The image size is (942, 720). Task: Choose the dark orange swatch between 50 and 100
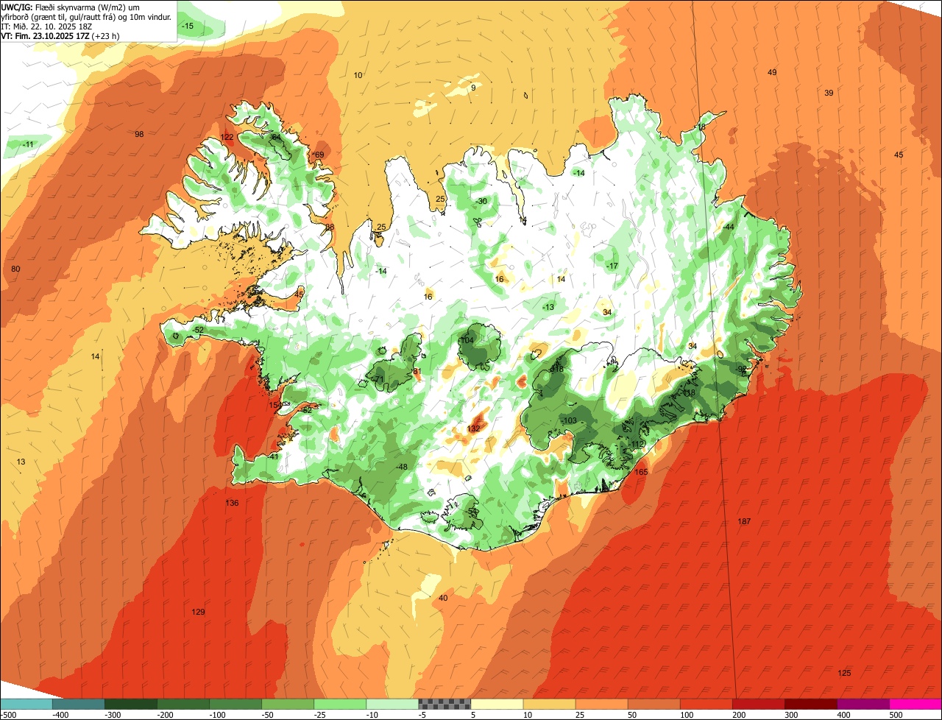653,704
